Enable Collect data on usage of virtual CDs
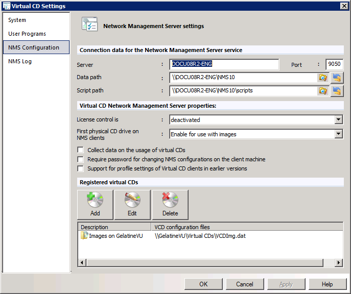The height and width of the screenshot is (294, 351). [80, 150]
